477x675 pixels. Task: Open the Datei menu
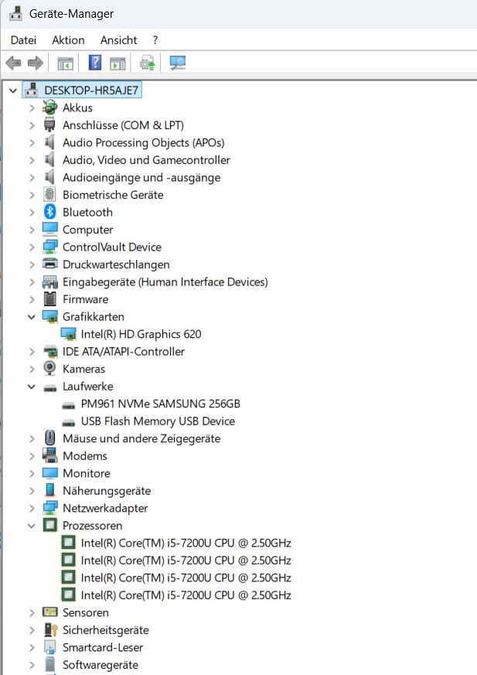(x=24, y=39)
